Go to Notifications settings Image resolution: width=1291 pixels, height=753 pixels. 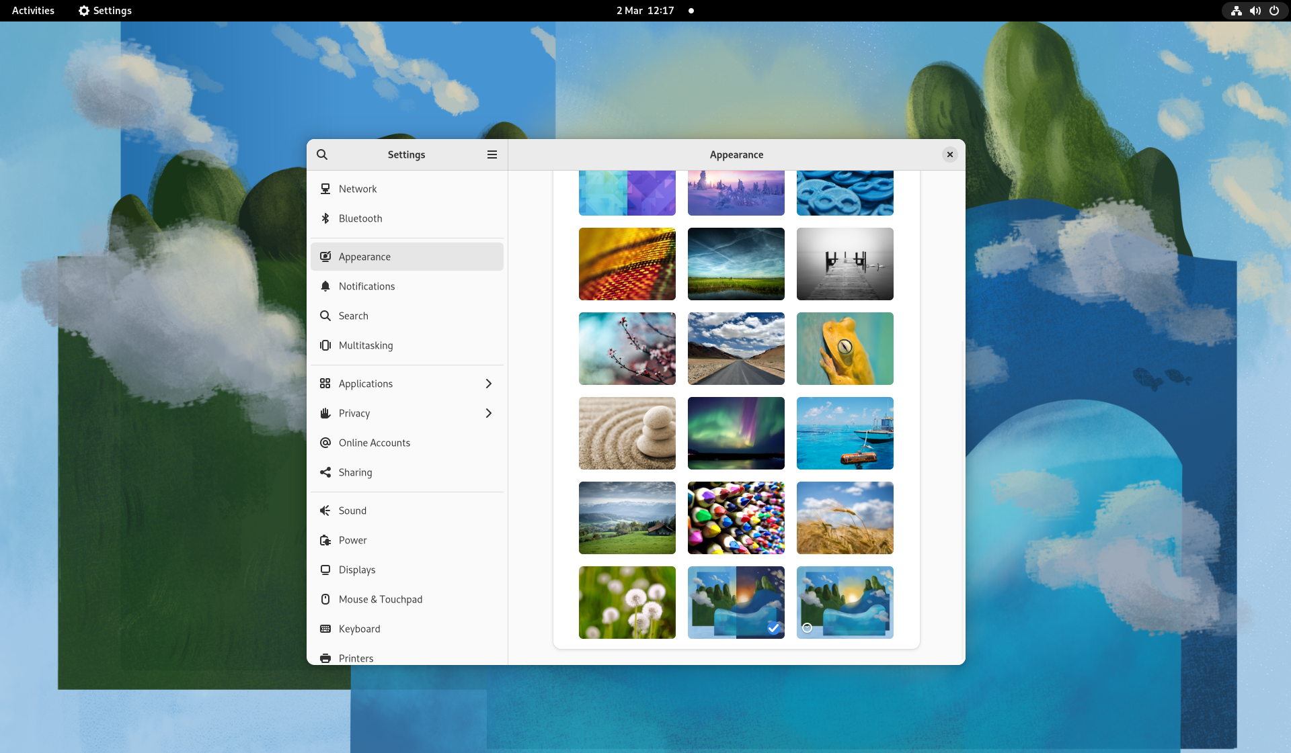pyautogui.click(x=407, y=286)
